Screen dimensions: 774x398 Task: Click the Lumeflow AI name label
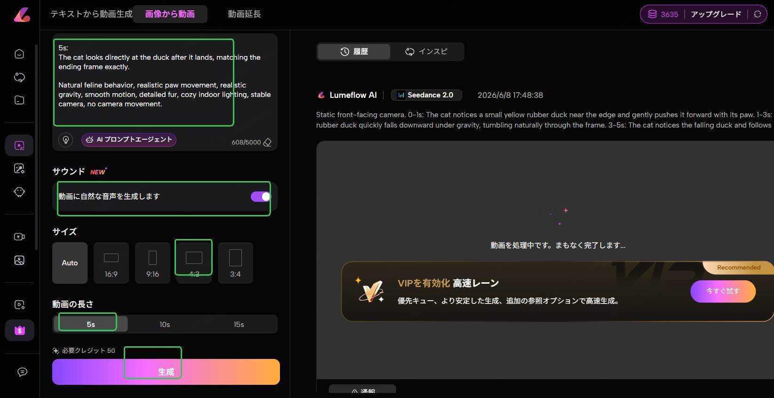coord(353,95)
